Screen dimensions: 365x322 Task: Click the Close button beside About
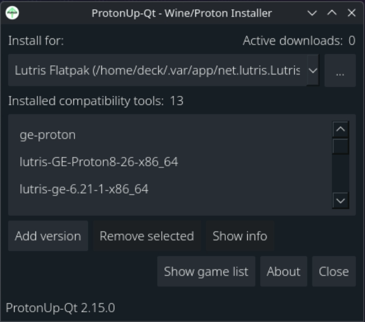[x=334, y=271]
